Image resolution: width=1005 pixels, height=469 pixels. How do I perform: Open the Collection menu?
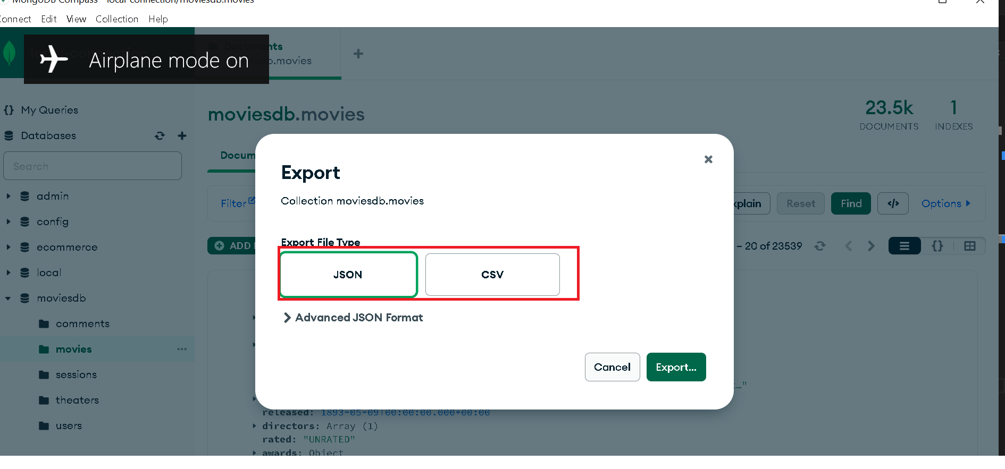pos(117,19)
